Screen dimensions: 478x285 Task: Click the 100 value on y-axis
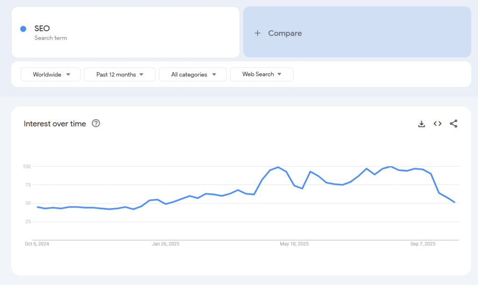(26, 167)
